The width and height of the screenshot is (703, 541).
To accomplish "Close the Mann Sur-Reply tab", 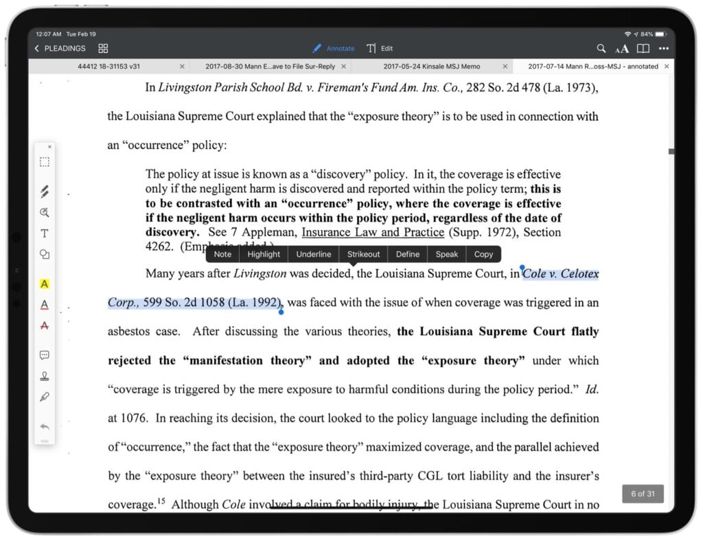I will 343,67.
